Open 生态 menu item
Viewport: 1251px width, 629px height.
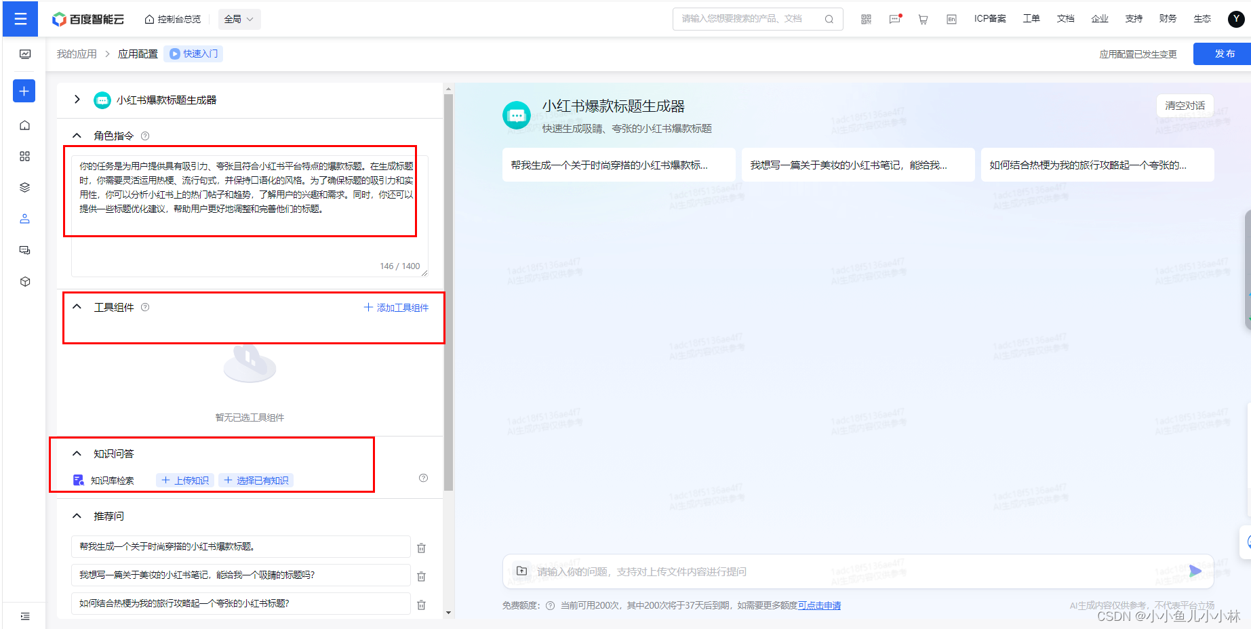(x=1202, y=19)
